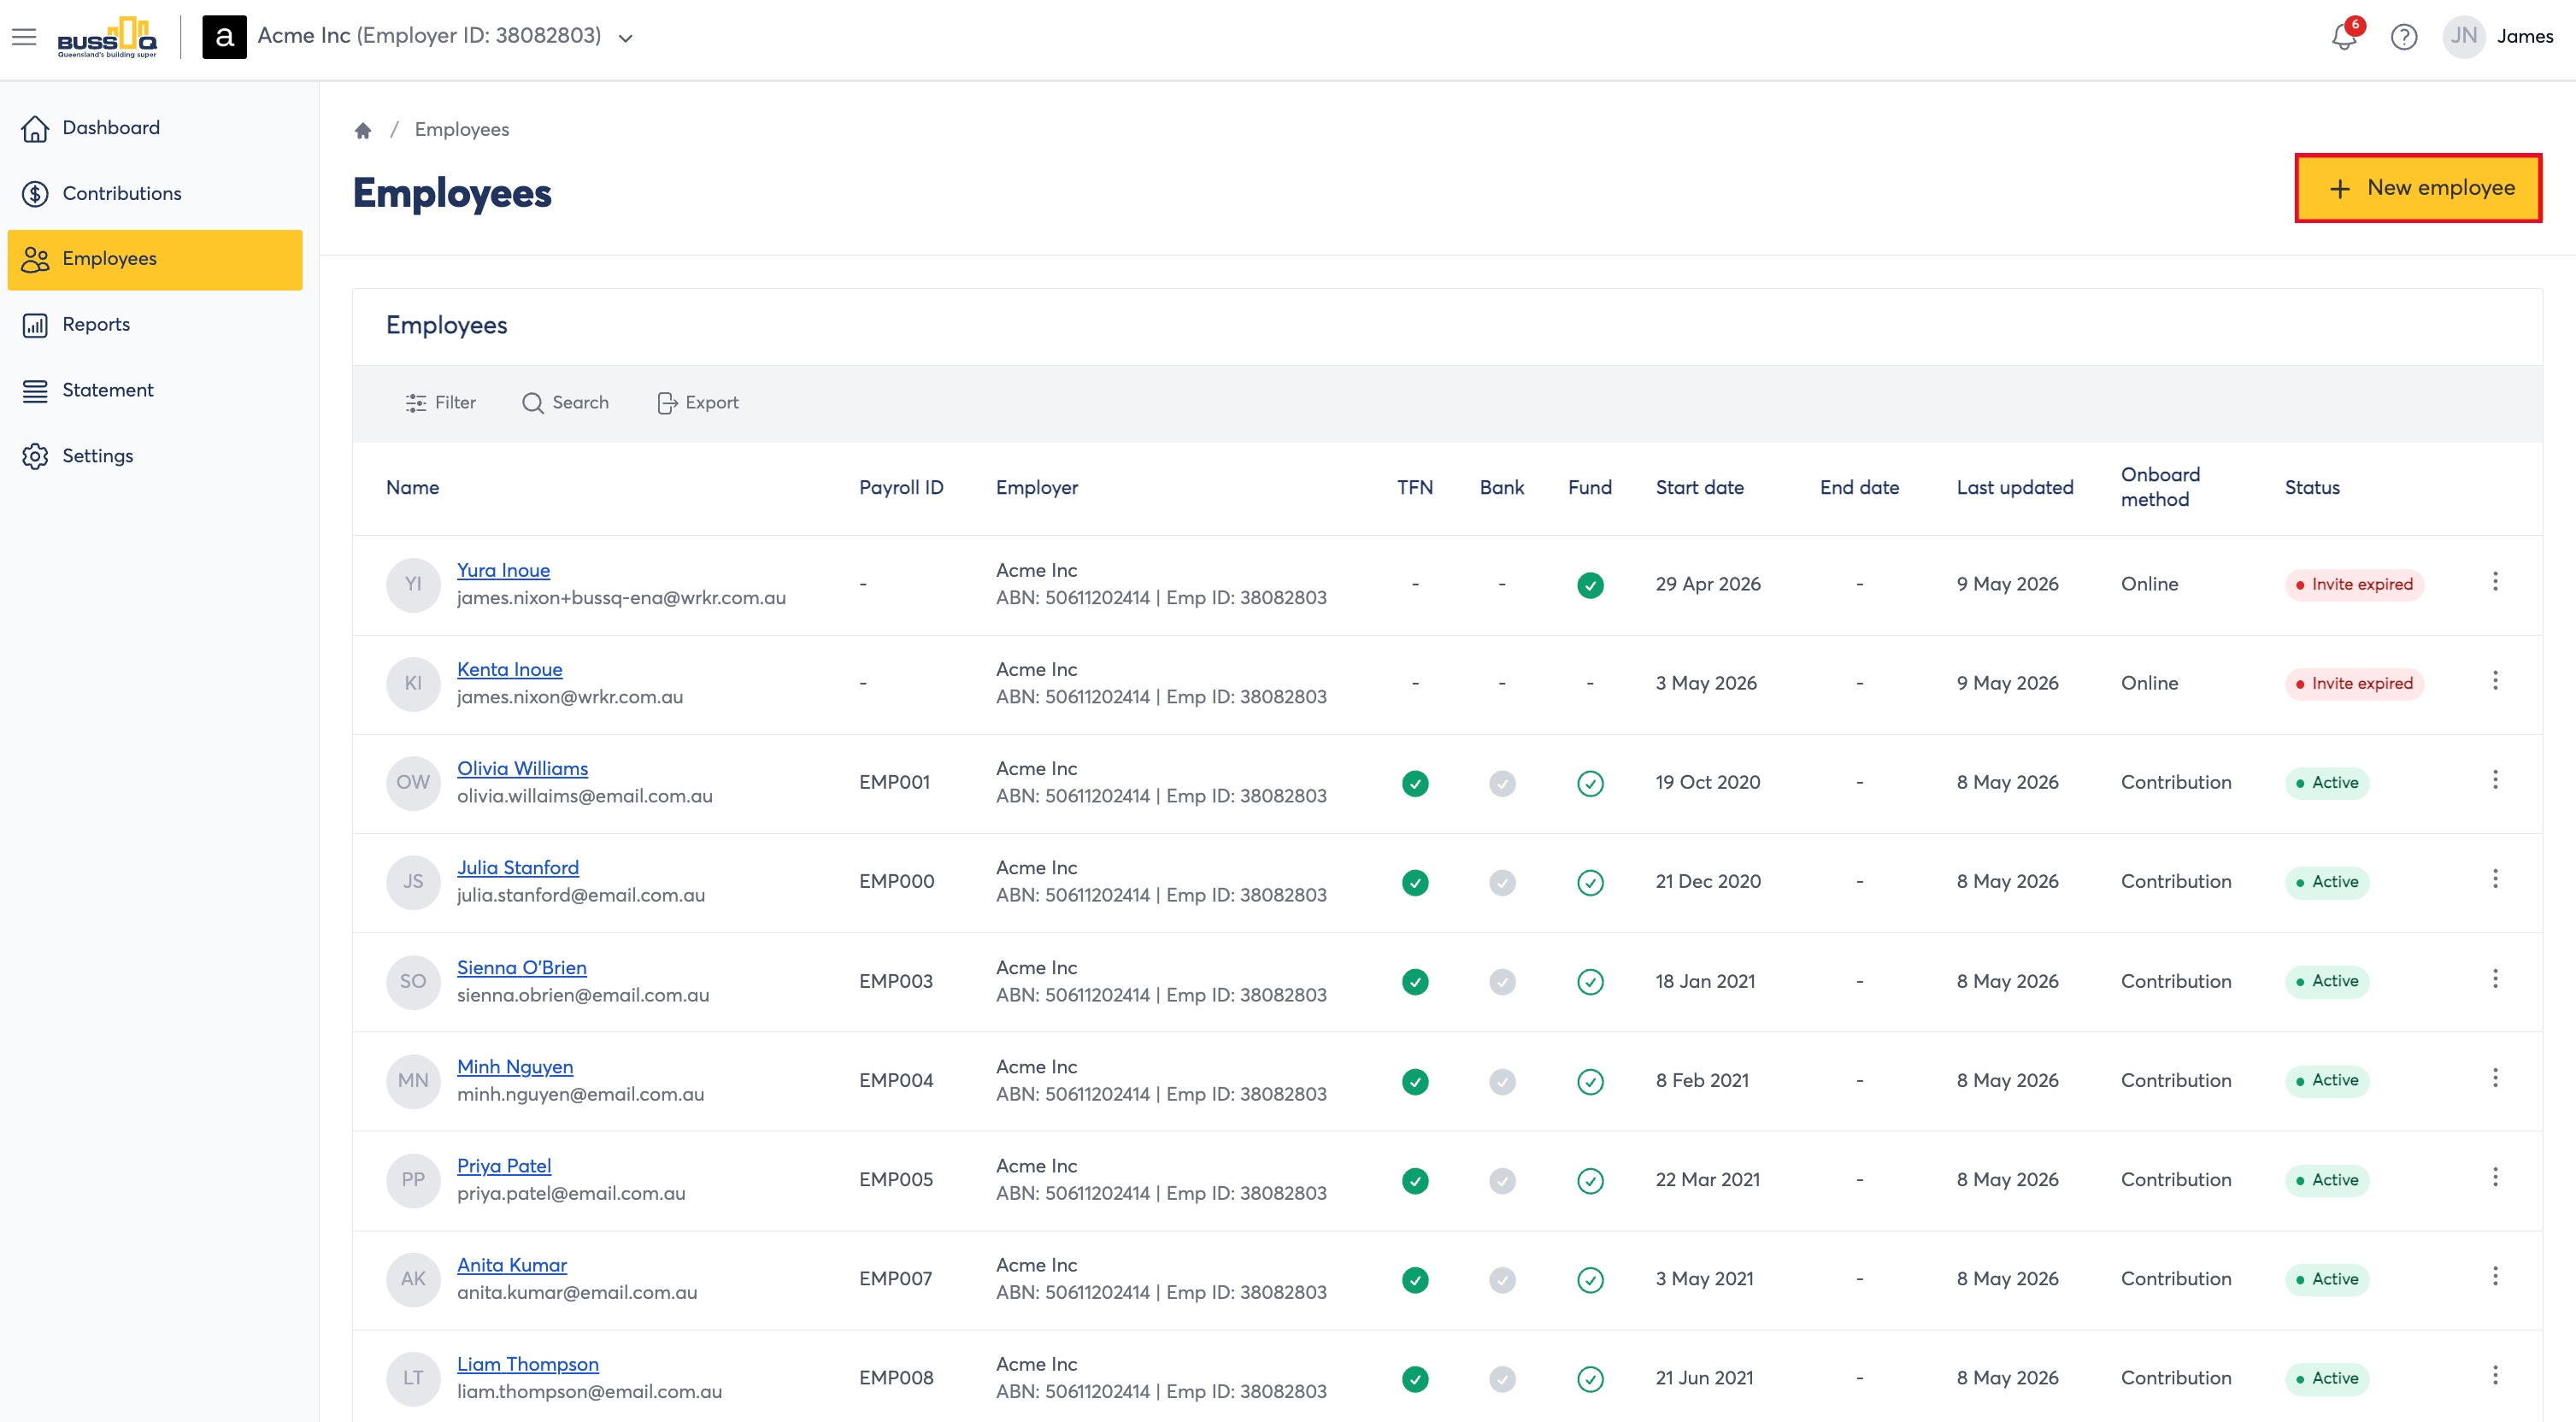Viewport: 2576px width, 1422px height.
Task: Open Reports in sidebar
Action: pos(155,325)
